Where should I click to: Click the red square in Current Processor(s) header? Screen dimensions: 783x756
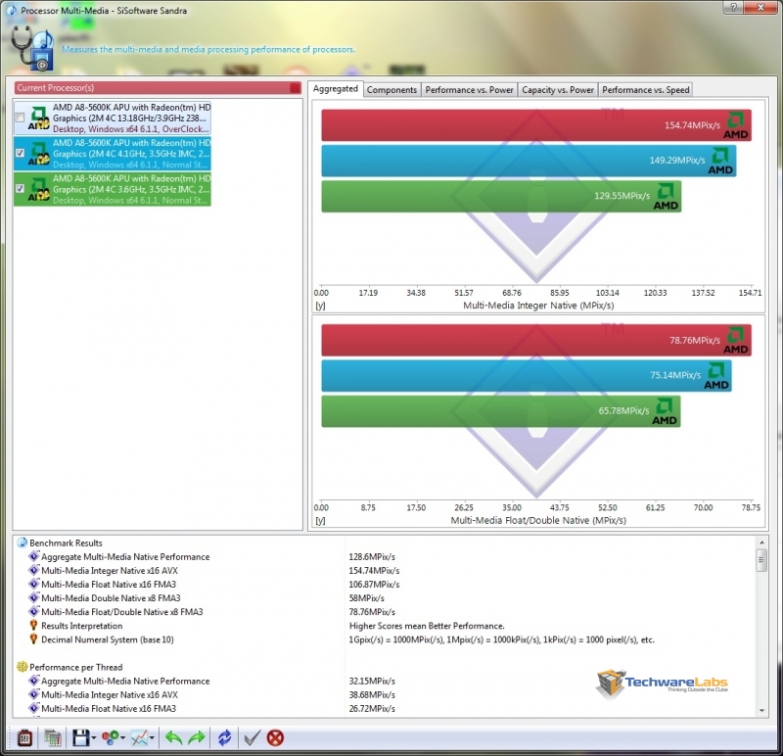pos(296,88)
